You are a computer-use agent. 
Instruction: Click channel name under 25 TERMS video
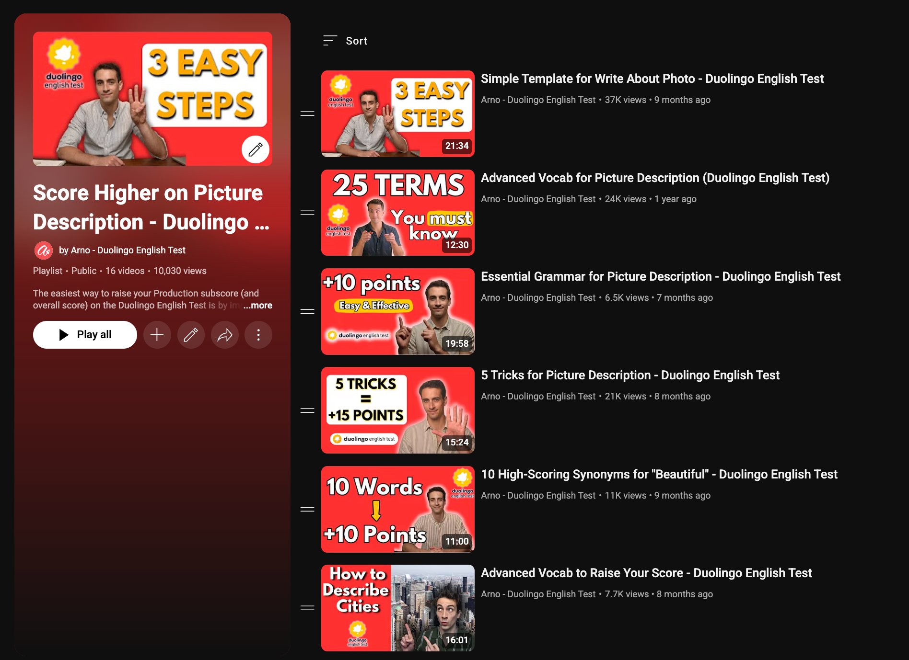click(538, 199)
